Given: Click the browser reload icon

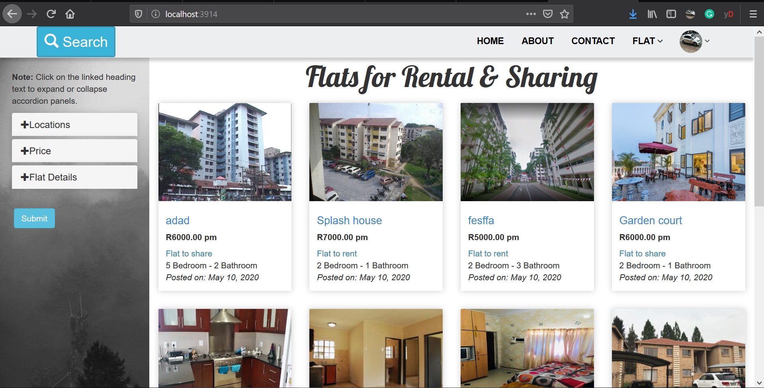Looking at the screenshot, I should pyautogui.click(x=51, y=14).
